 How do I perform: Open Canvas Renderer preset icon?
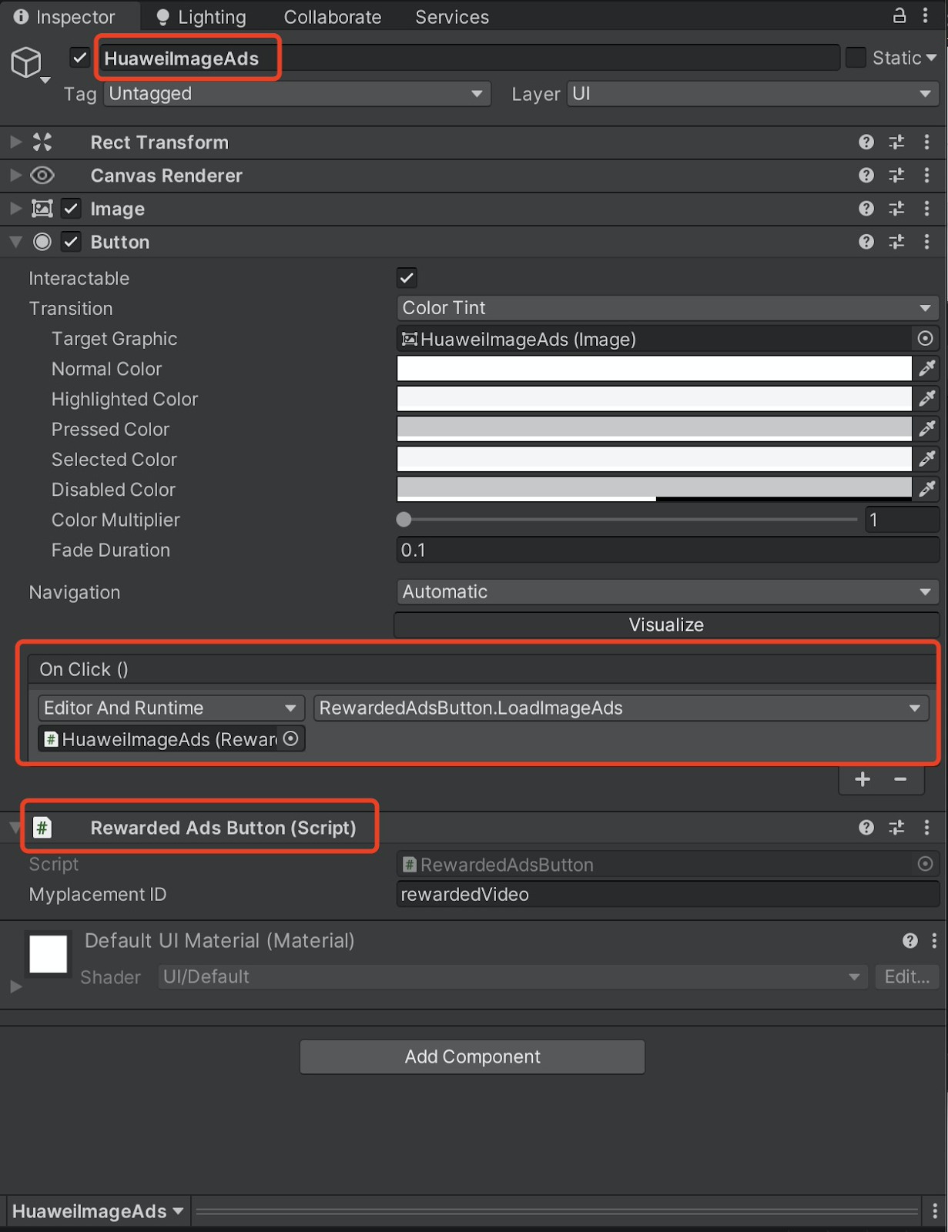coord(896,175)
